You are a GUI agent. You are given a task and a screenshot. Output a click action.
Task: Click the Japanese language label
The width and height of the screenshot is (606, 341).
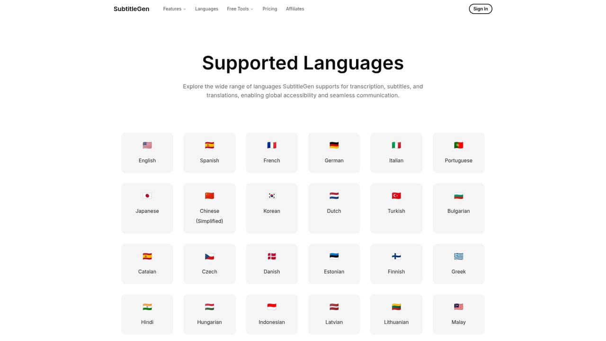[x=147, y=211]
